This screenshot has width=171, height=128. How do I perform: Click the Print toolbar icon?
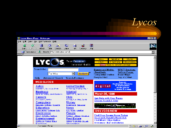click(75, 46)
